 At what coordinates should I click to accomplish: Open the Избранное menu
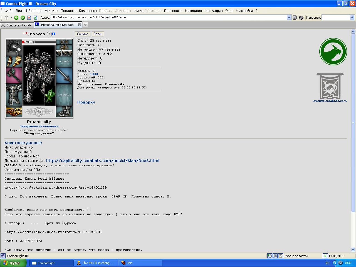(x=33, y=11)
